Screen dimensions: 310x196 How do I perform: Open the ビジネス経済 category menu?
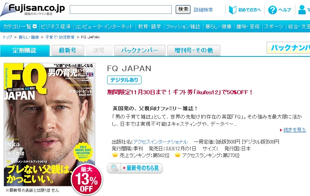click(55, 26)
